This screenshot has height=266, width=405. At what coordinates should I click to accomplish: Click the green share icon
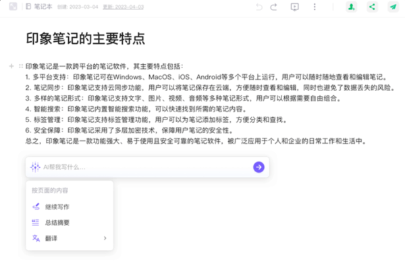click(372, 7)
